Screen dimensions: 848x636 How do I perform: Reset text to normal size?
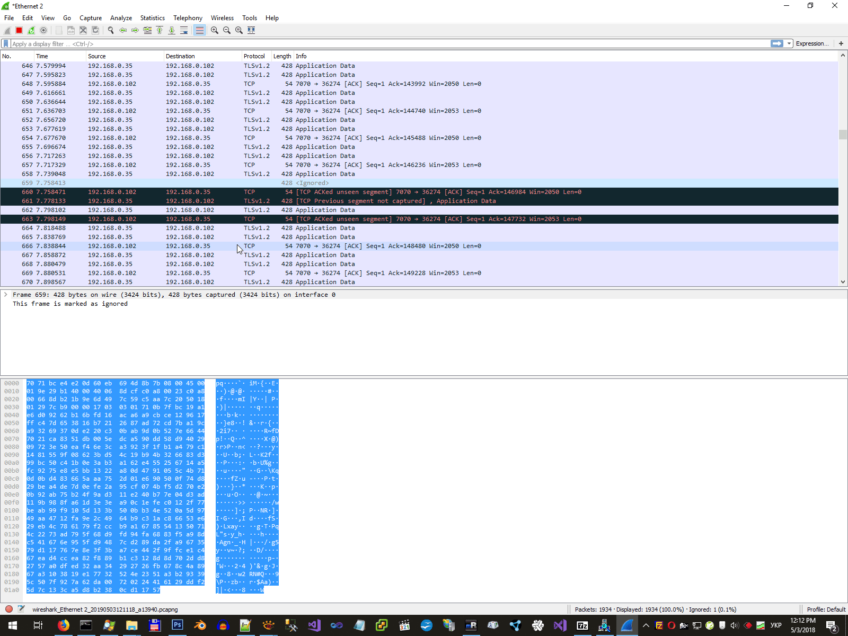[239, 30]
